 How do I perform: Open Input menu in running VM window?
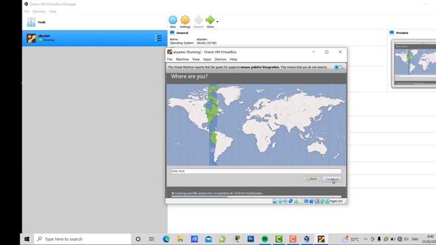tap(207, 59)
